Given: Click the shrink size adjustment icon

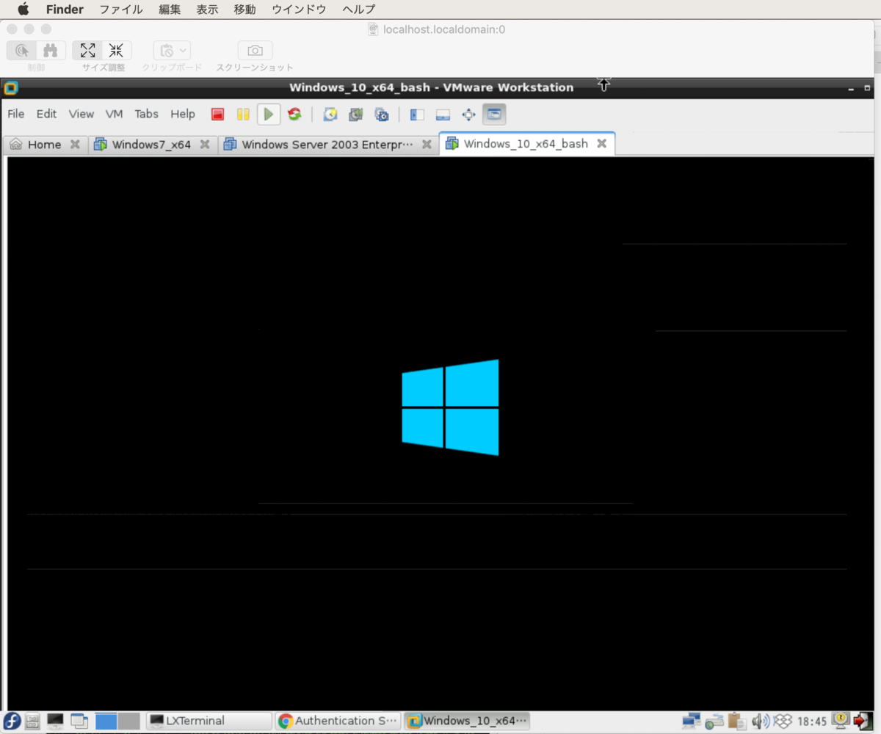Looking at the screenshot, I should [x=117, y=51].
